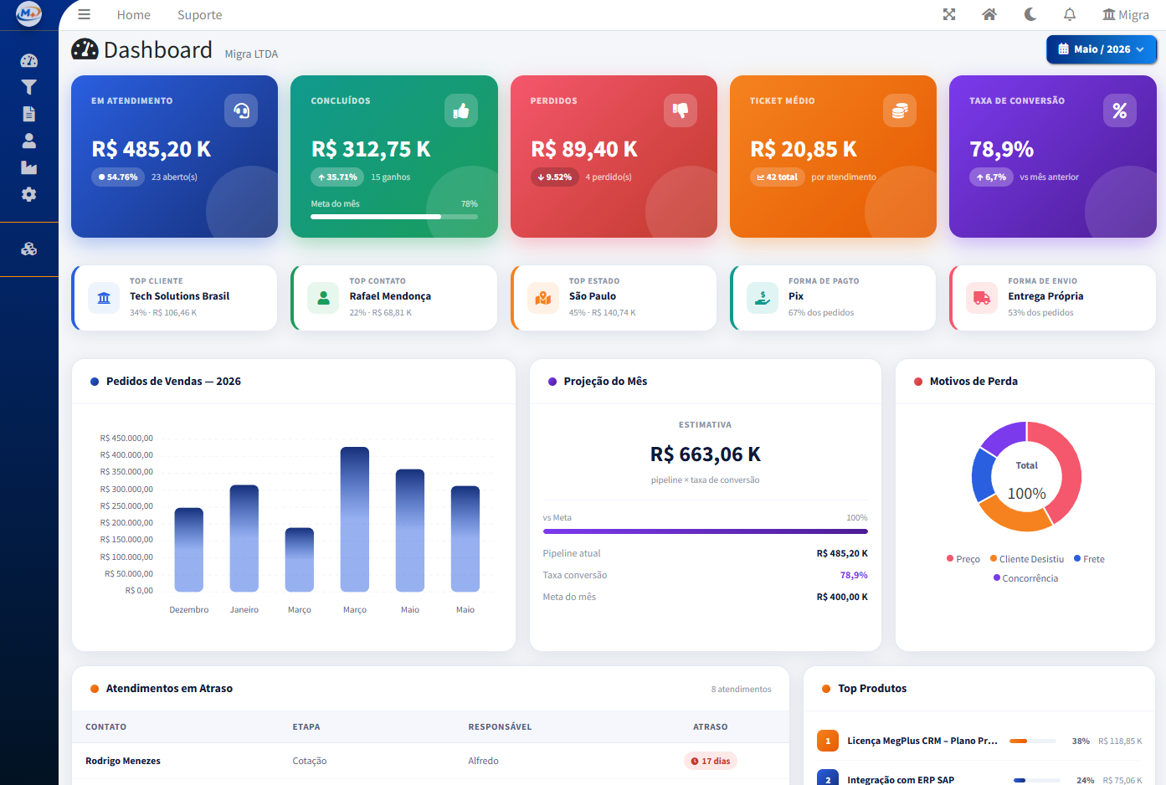The image size is (1166, 785).
Task: Click Rafael Mendonça contact name
Action: click(390, 296)
